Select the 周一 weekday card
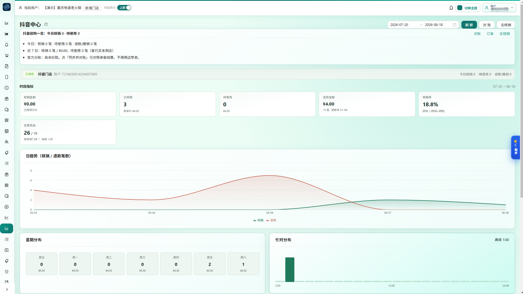Screen dimensions: 523x294 75,264
